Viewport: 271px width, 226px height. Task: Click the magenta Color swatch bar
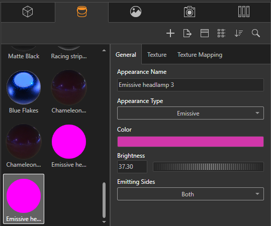pos(191,142)
